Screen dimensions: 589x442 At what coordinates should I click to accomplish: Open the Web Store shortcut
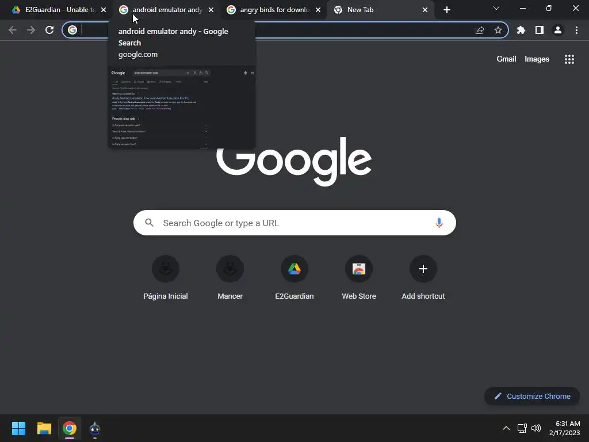(x=359, y=278)
